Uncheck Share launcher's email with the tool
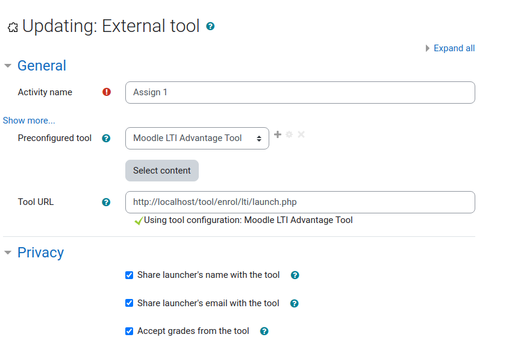 (x=130, y=303)
